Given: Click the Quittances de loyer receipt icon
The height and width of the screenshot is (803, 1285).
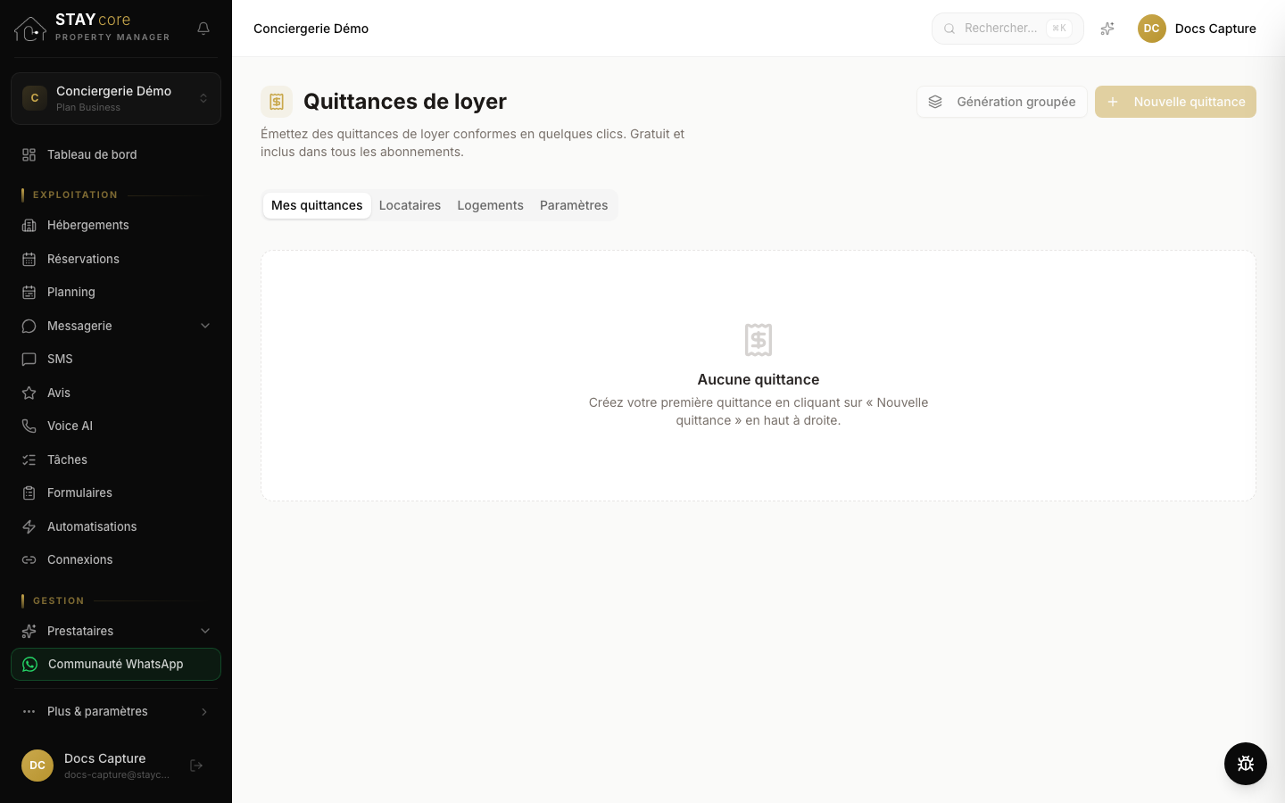Looking at the screenshot, I should click(277, 102).
